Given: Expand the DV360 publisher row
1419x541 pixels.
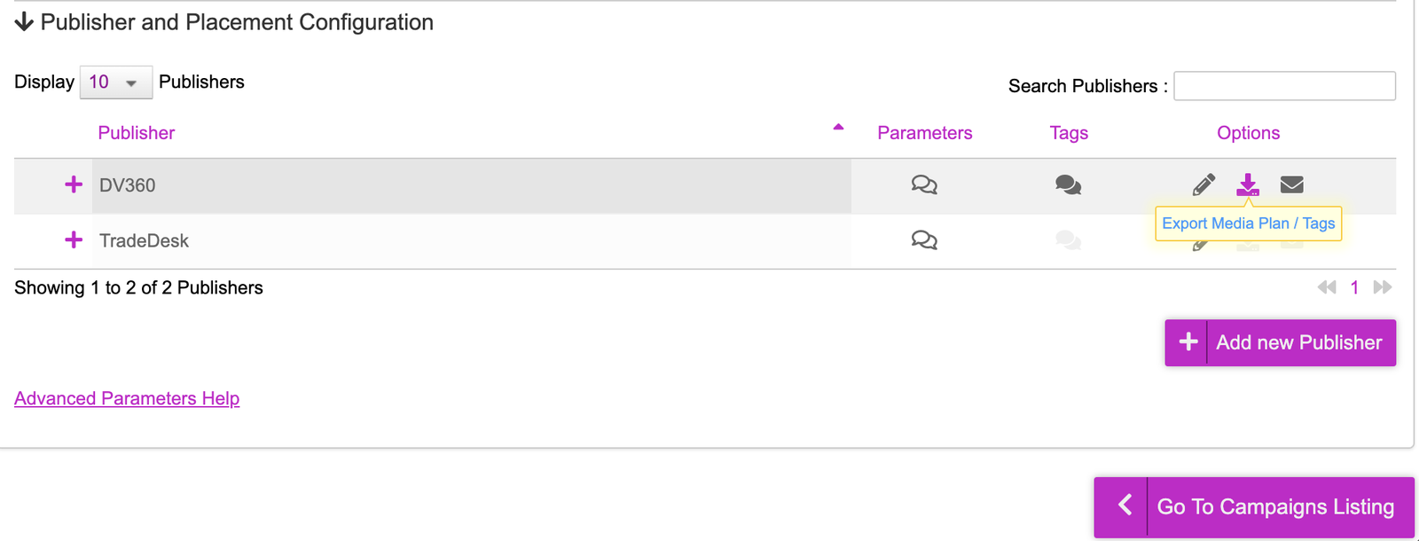Looking at the screenshot, I should click(74, 184).
